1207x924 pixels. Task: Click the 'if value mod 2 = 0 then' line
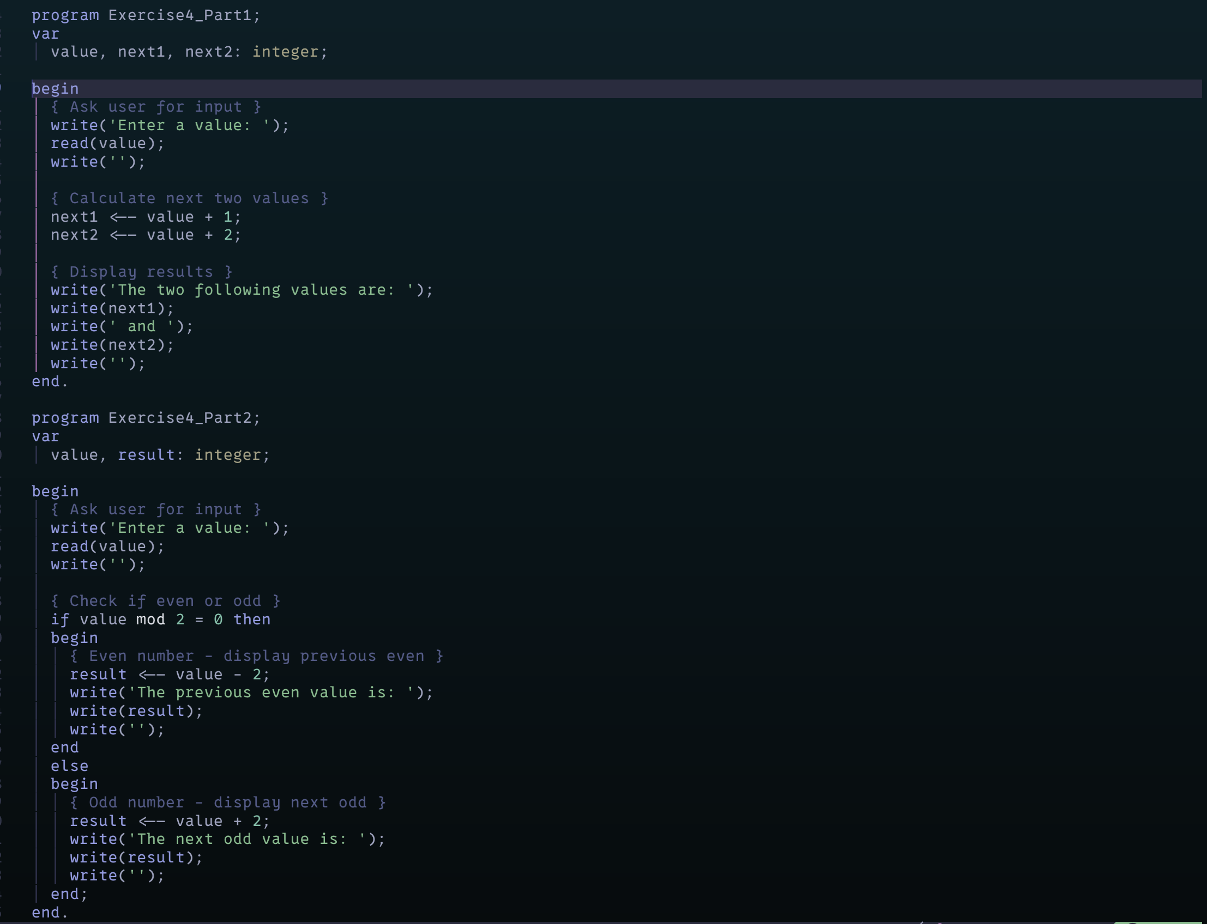160,620
